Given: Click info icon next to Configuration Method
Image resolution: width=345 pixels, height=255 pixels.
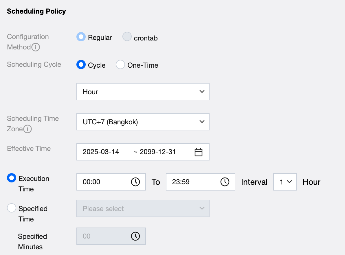Looking at the screenshot, I should click(x=36, y=47).
